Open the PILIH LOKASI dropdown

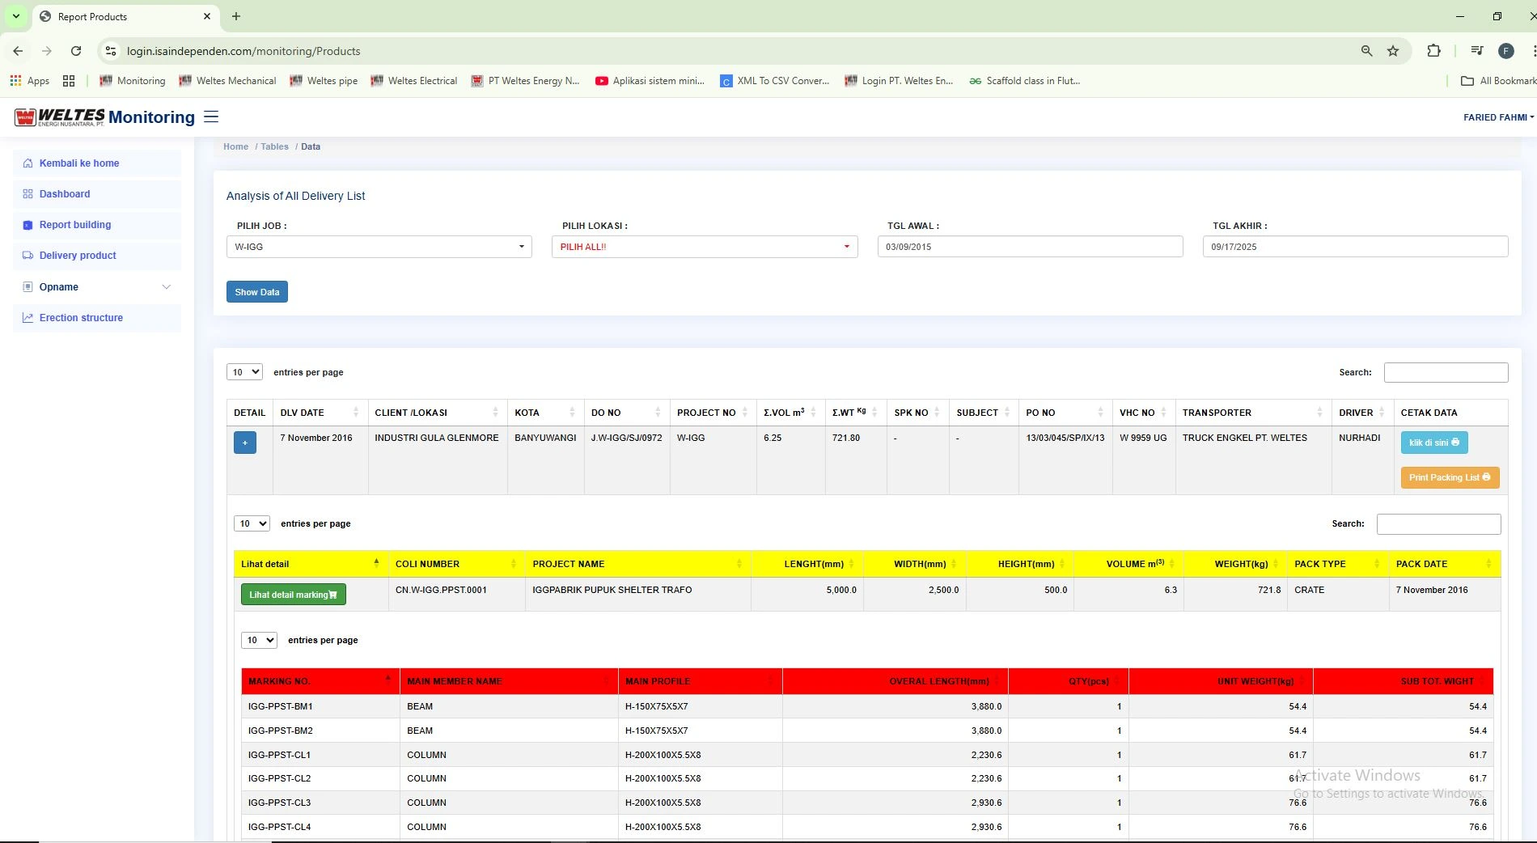tap(704, 247)
